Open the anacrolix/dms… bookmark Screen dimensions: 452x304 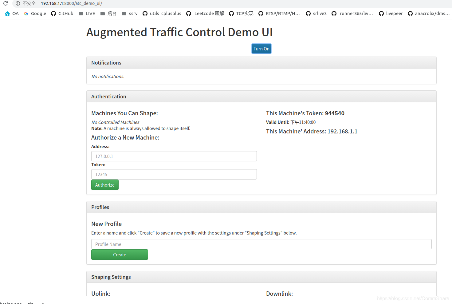[429, 14]
